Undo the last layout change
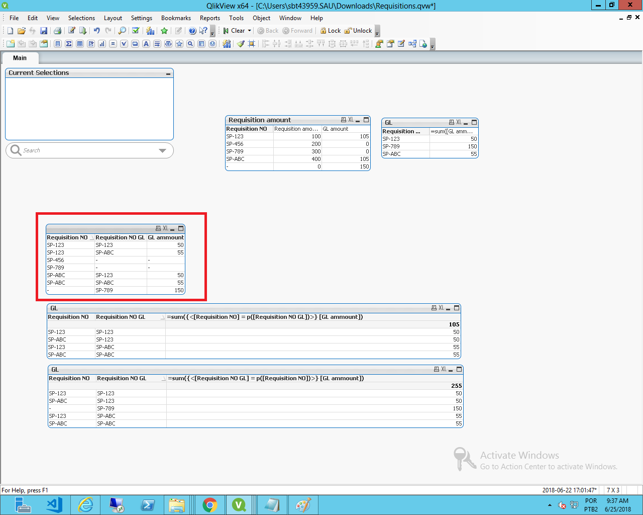 (x=97, y=31)
